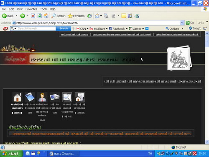
Task: Click the yellow note toolbar icon
Action: point(124,16)
